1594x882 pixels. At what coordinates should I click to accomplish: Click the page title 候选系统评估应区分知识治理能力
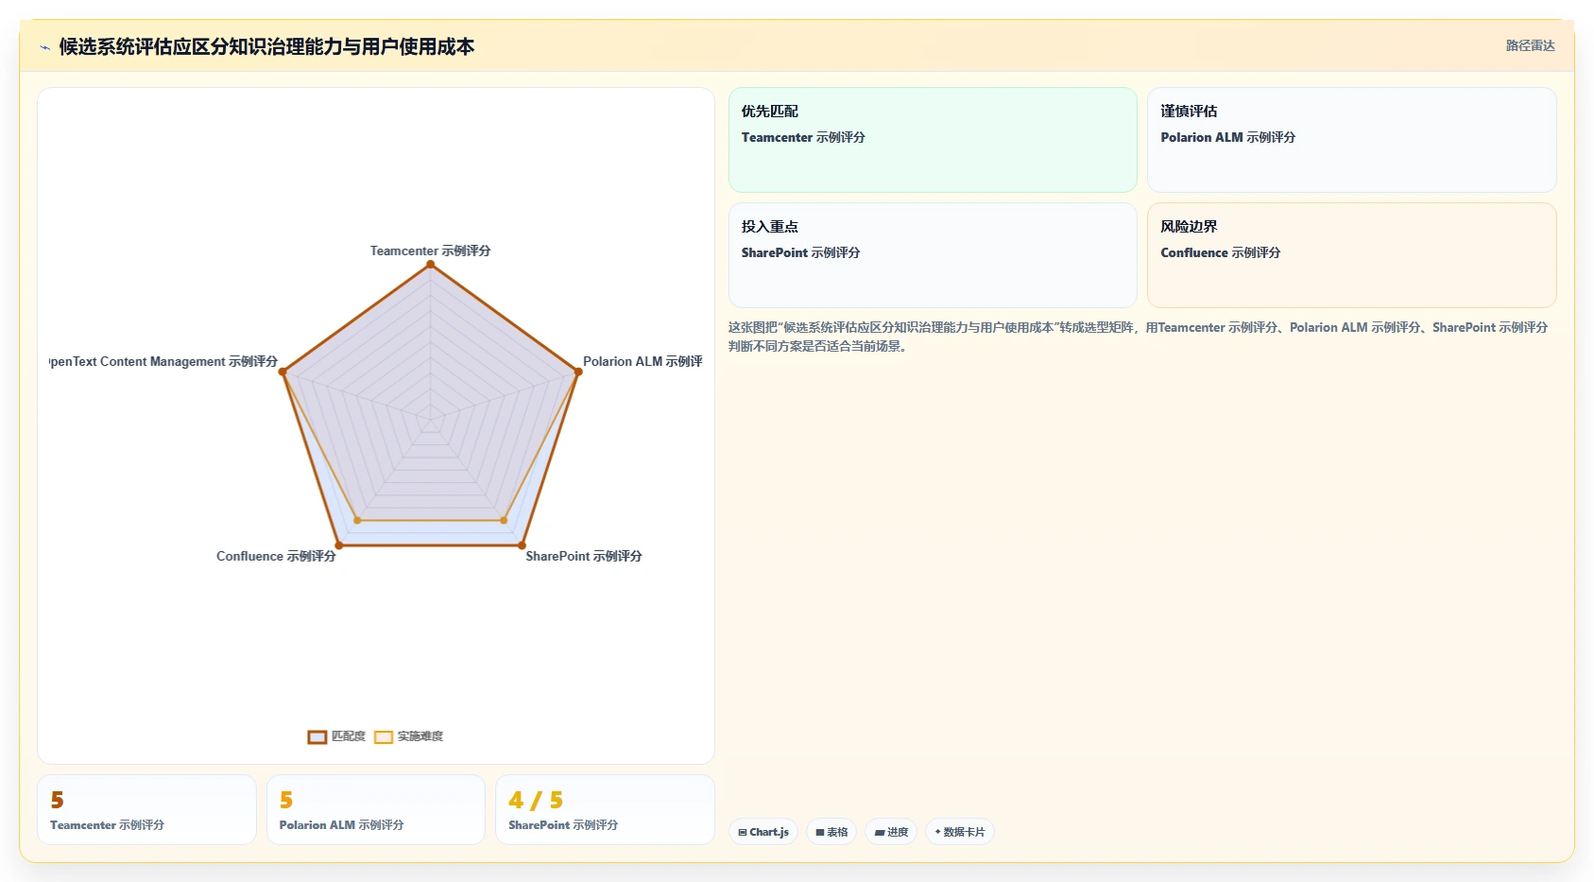[266, 46]
